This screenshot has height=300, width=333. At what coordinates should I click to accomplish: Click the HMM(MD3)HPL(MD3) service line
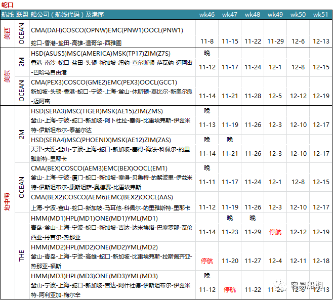94,276
